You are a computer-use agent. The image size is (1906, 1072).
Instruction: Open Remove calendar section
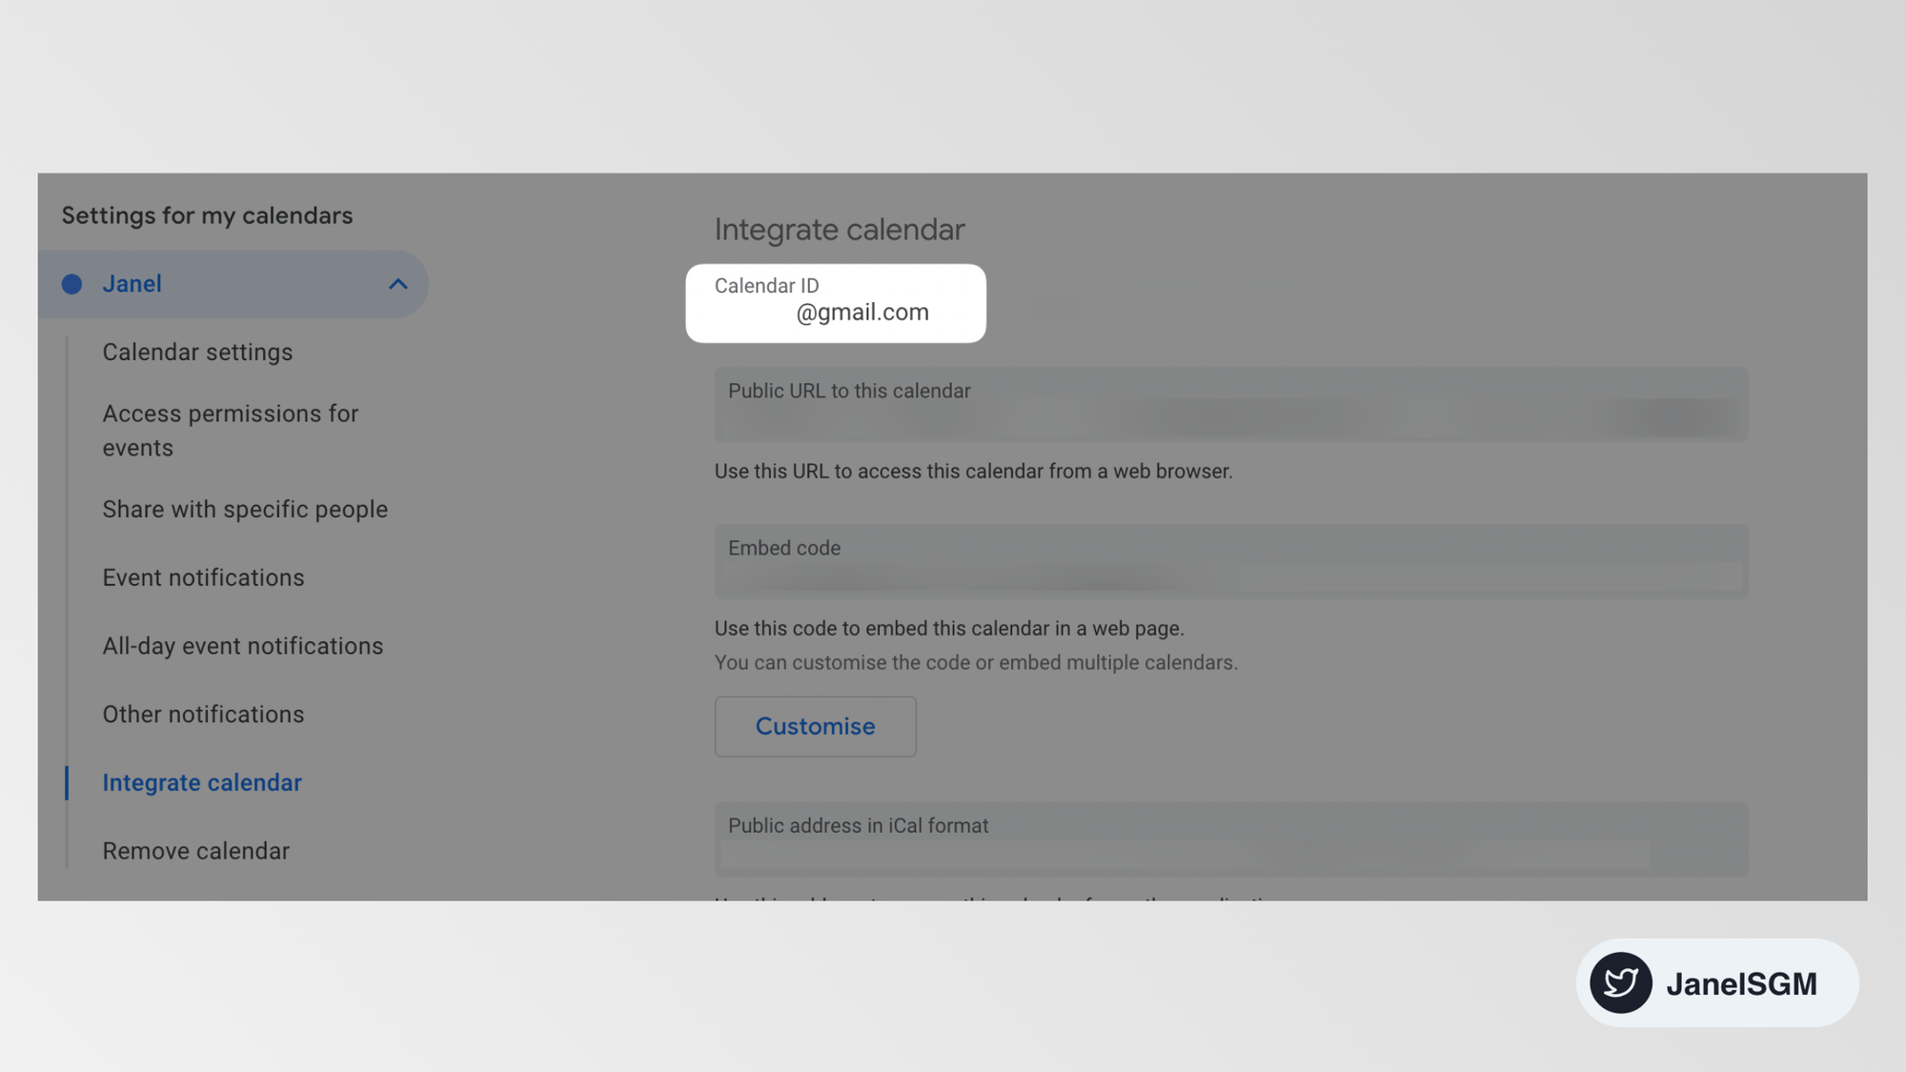[195, 851]
